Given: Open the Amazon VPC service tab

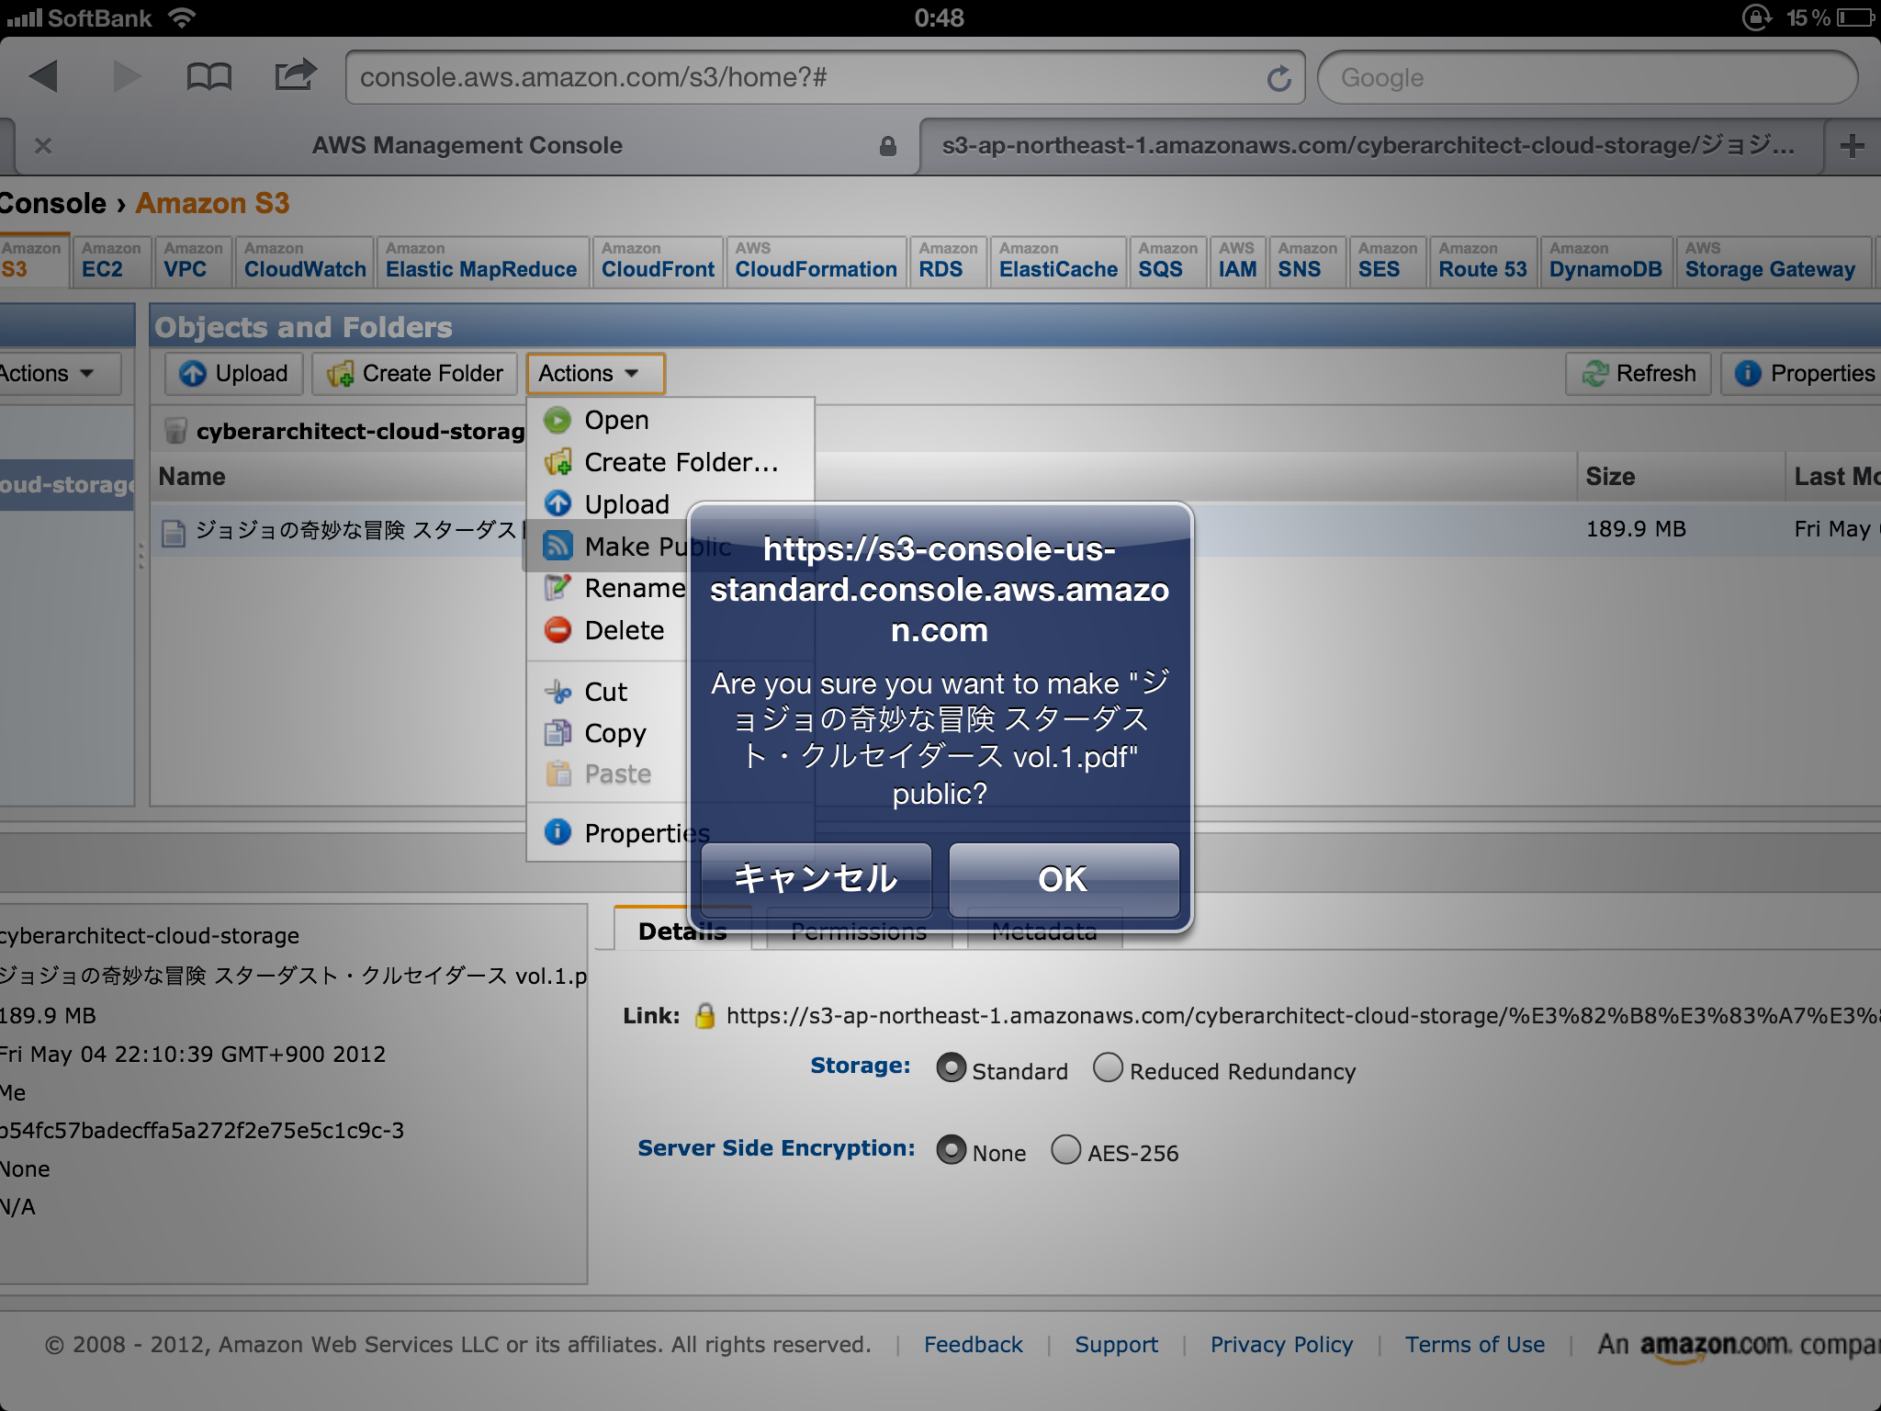Looking at the screenshot, I should [x=193, y=261].
